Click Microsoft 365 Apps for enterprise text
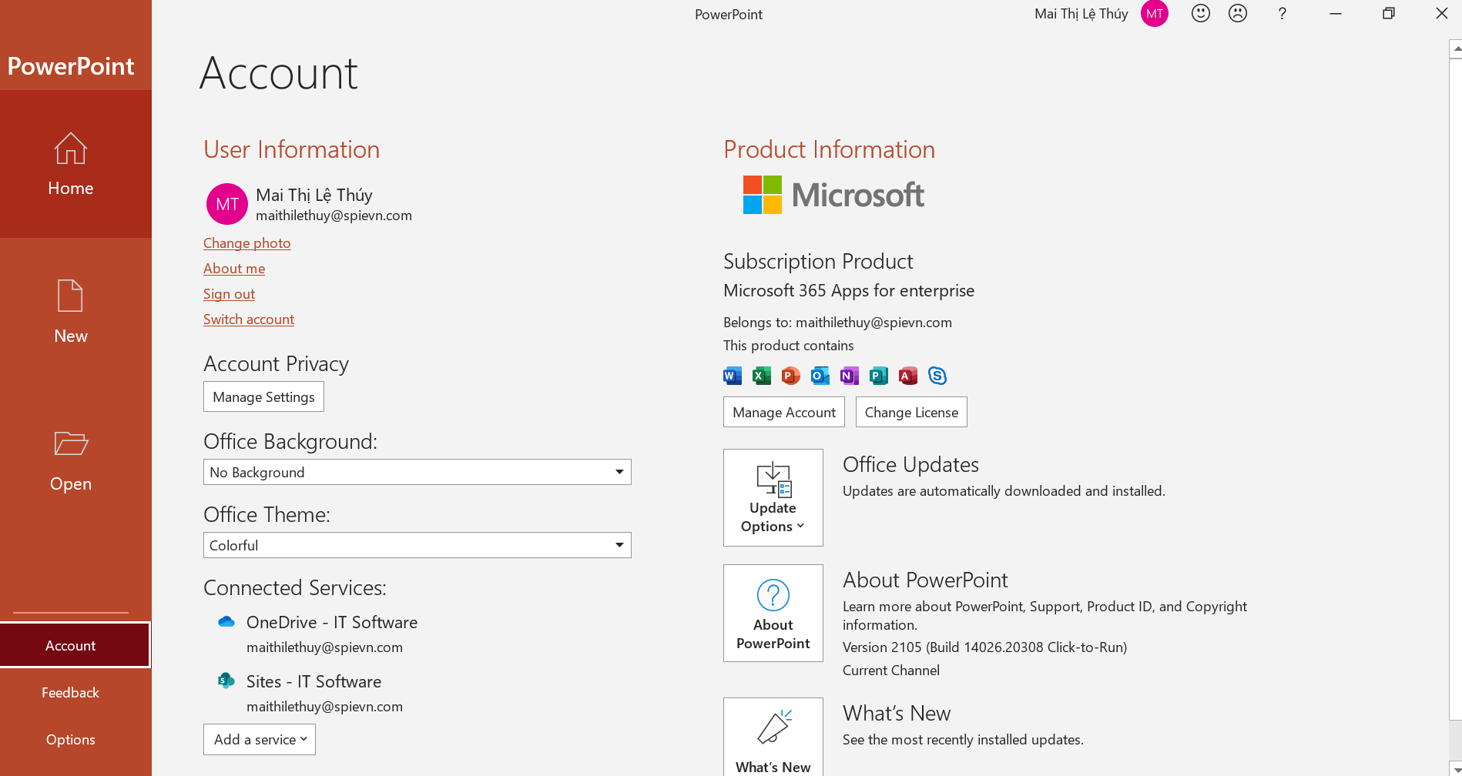The image size is (1462, 776). pos(849,290)
